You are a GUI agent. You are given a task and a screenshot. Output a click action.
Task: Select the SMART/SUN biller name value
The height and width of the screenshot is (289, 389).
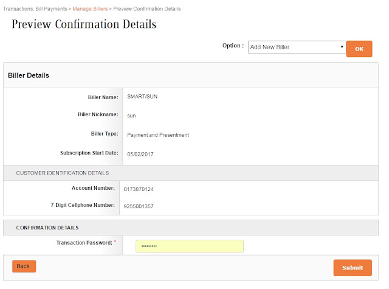[x=142, y=97]
